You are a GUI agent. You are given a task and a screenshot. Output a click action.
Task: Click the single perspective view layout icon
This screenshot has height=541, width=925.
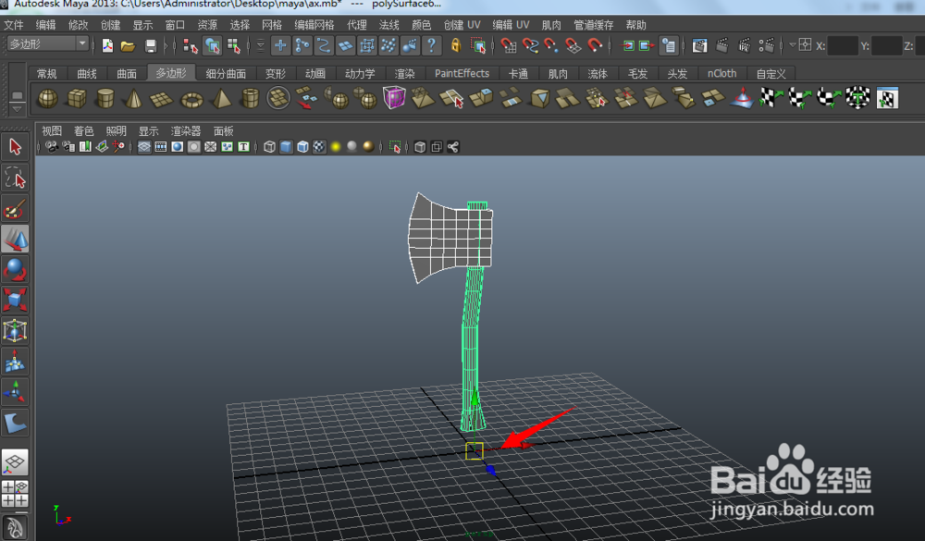click(15, 462)
